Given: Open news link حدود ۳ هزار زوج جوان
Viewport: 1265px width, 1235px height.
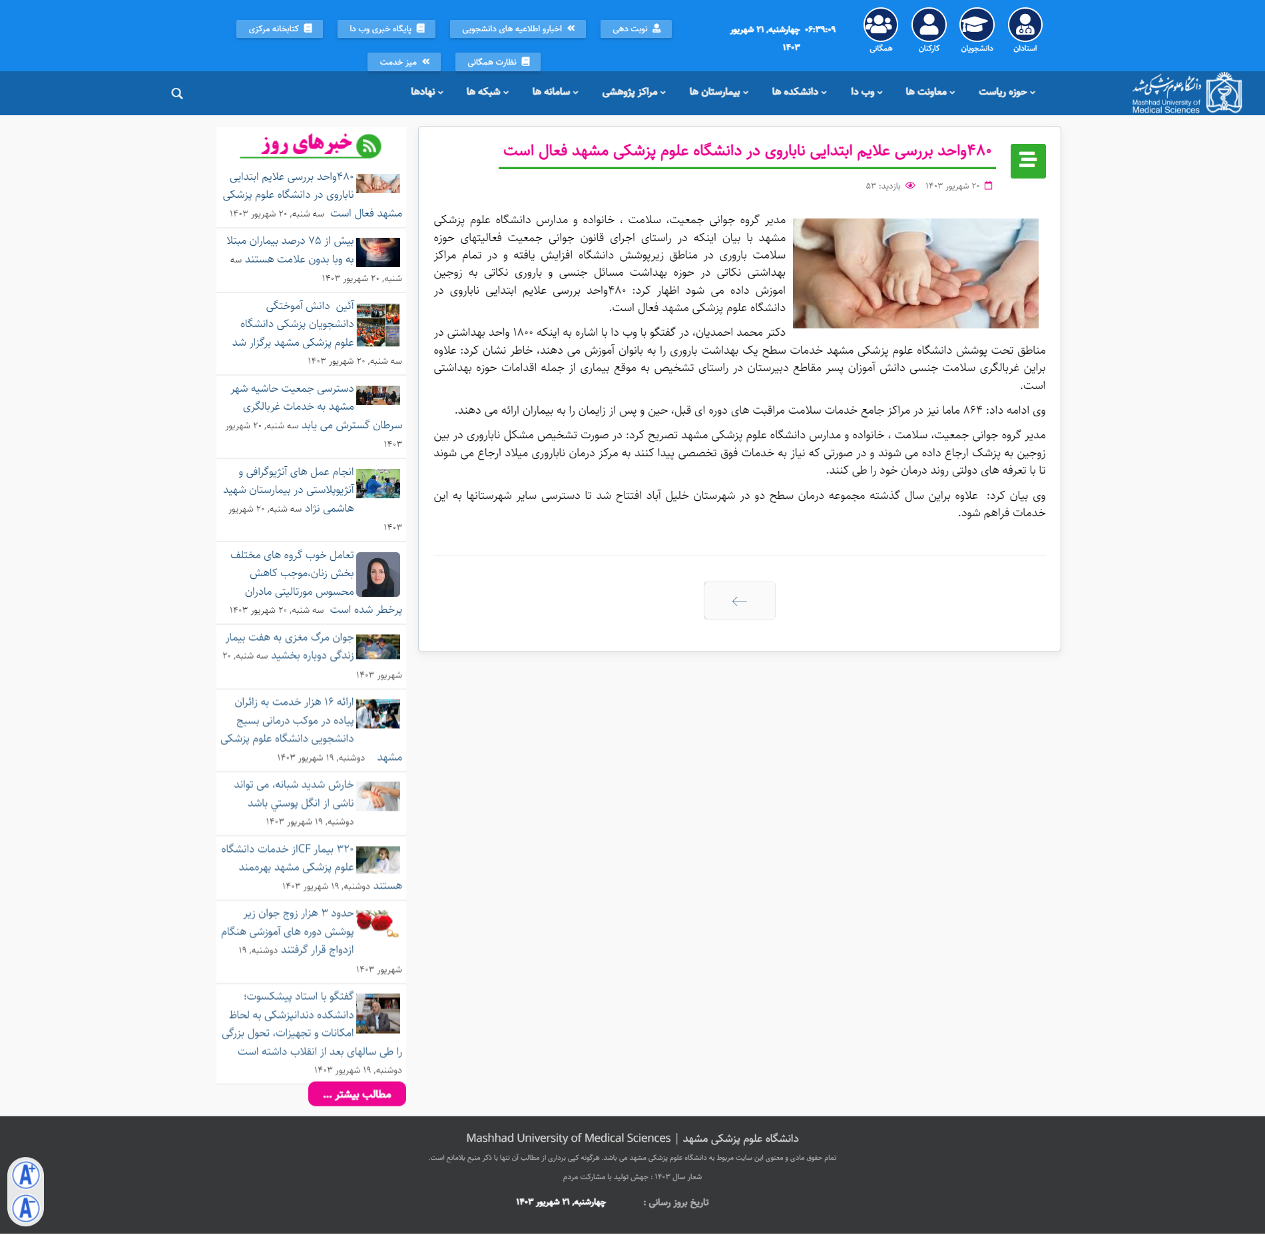Looking at the screenshot, I should 288,931.
